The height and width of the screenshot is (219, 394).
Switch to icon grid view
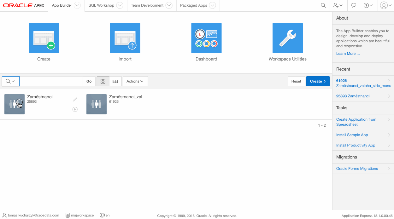(x=103, y=81)
